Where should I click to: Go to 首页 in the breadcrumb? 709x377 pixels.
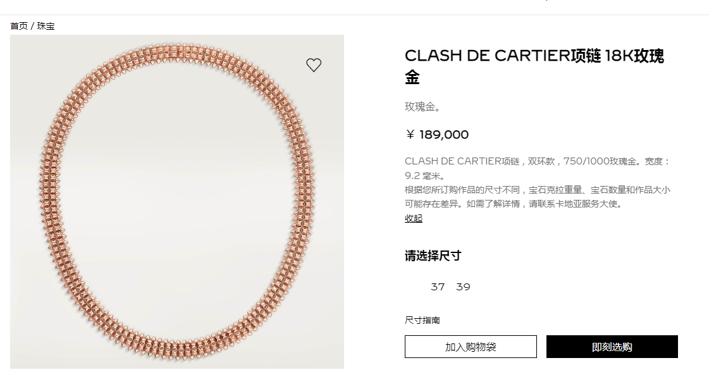pos(19,26)
